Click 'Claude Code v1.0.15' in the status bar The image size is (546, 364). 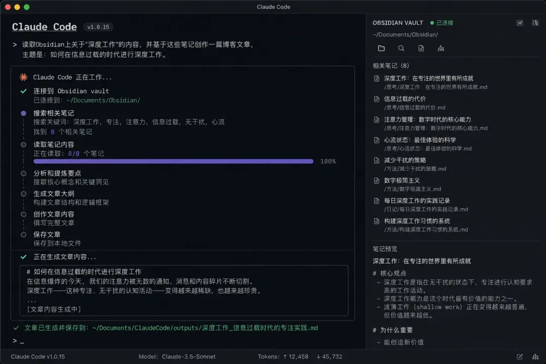[37, 357]
